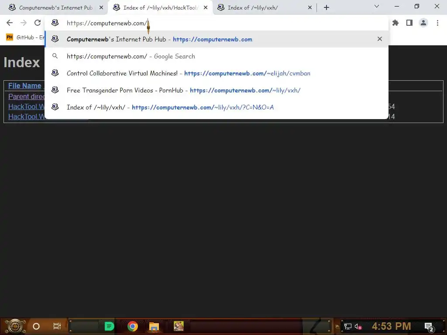Open the Chrome three-dot menu
The width and height of the screenshot is (447, 335).
(437, 23)
